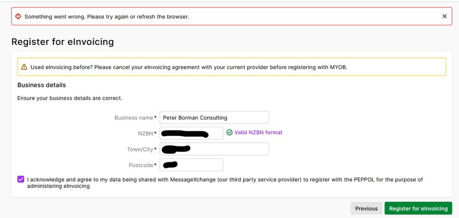Focus the Business name input field

[214, 117]
